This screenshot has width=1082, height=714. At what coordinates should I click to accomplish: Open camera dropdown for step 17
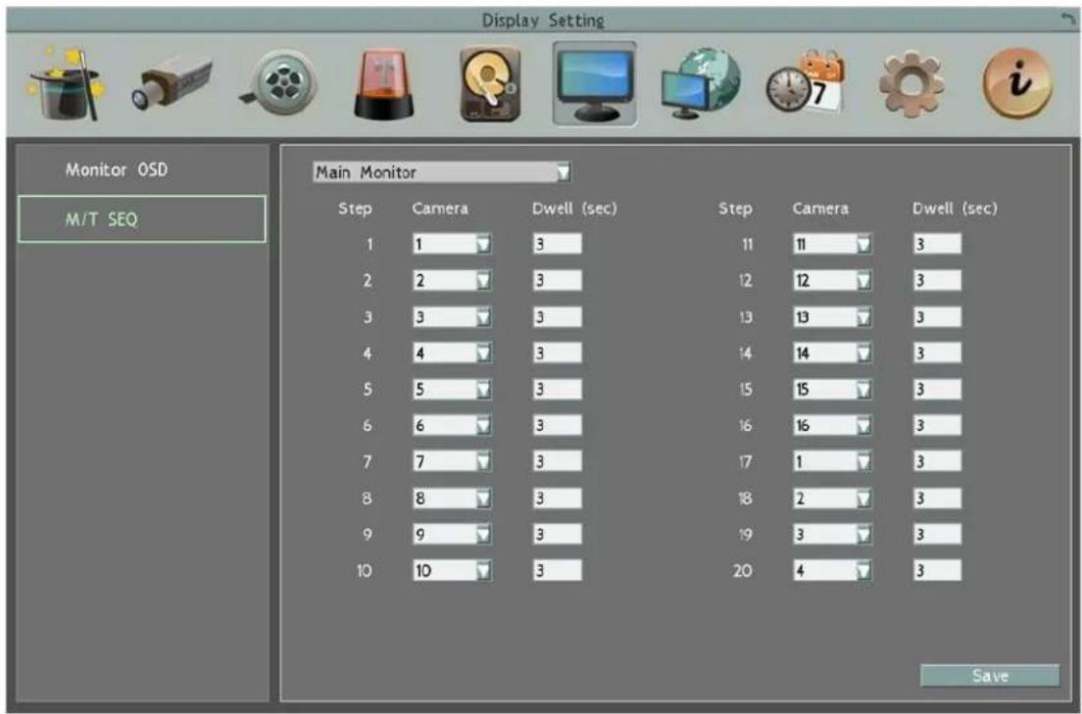[x=832, y=461]
